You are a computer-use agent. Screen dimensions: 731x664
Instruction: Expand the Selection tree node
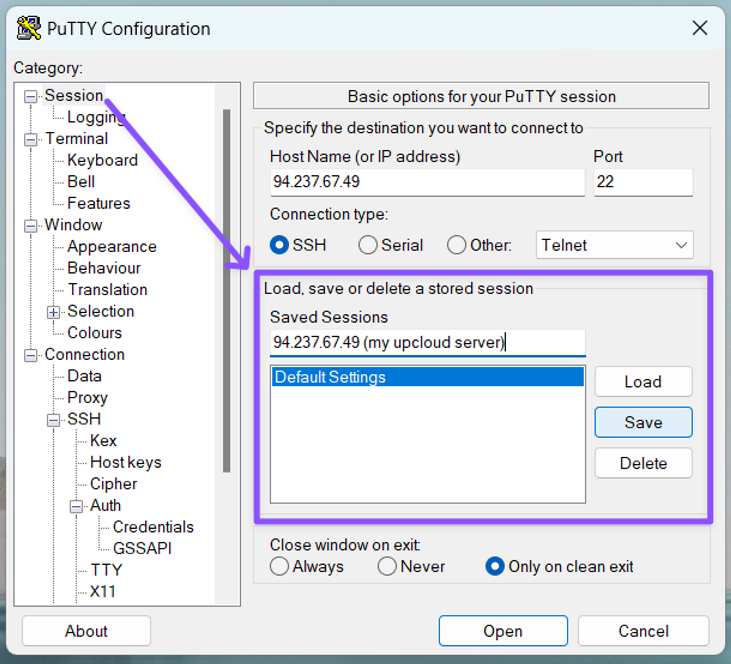(53, 312)
